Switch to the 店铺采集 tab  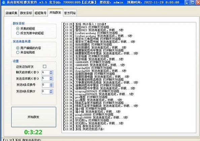click(11, 13)
